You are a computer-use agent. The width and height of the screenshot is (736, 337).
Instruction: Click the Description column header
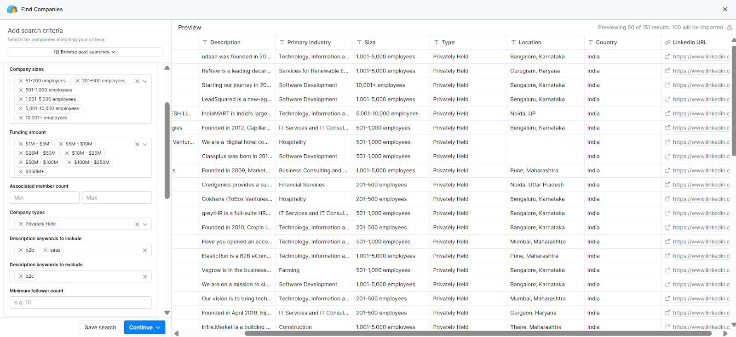237,42
